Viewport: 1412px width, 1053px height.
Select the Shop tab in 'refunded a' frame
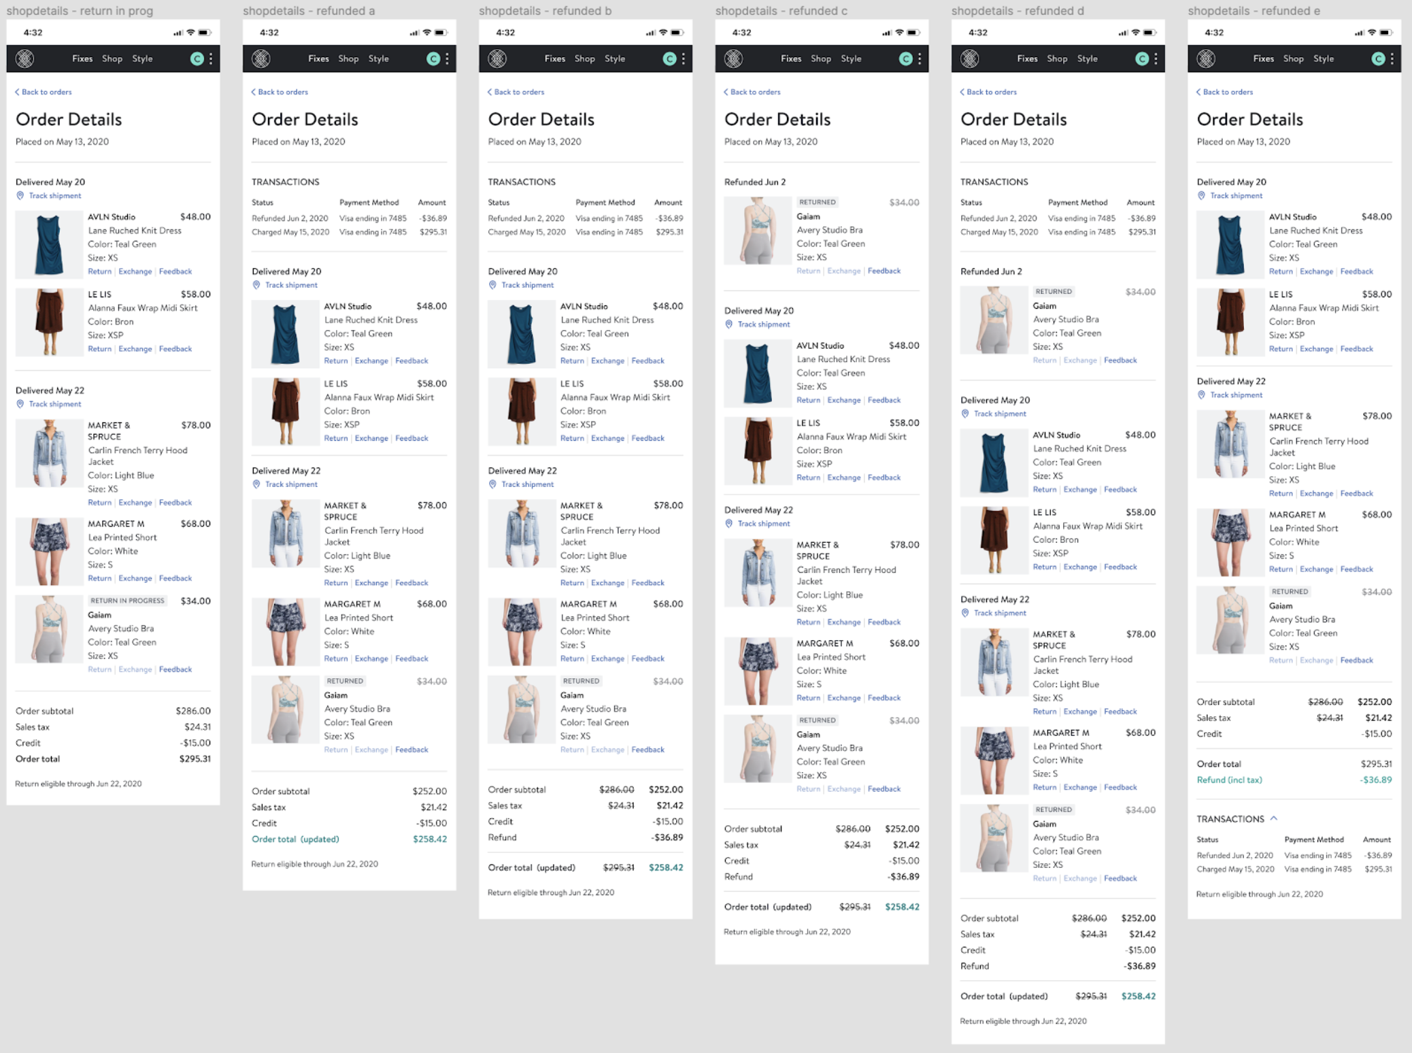coord(348,58)
